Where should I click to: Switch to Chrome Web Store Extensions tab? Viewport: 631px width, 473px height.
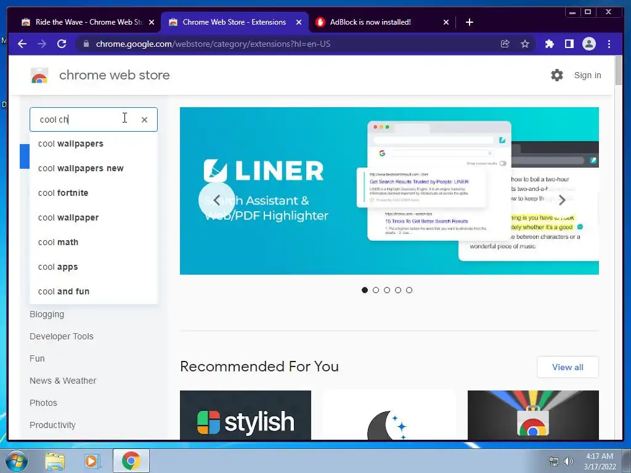click(x=234, y=22)
